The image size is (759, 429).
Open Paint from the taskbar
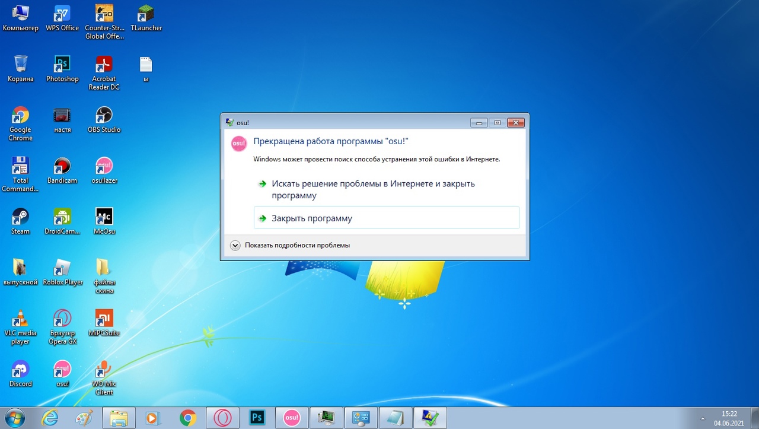[84, 418]
